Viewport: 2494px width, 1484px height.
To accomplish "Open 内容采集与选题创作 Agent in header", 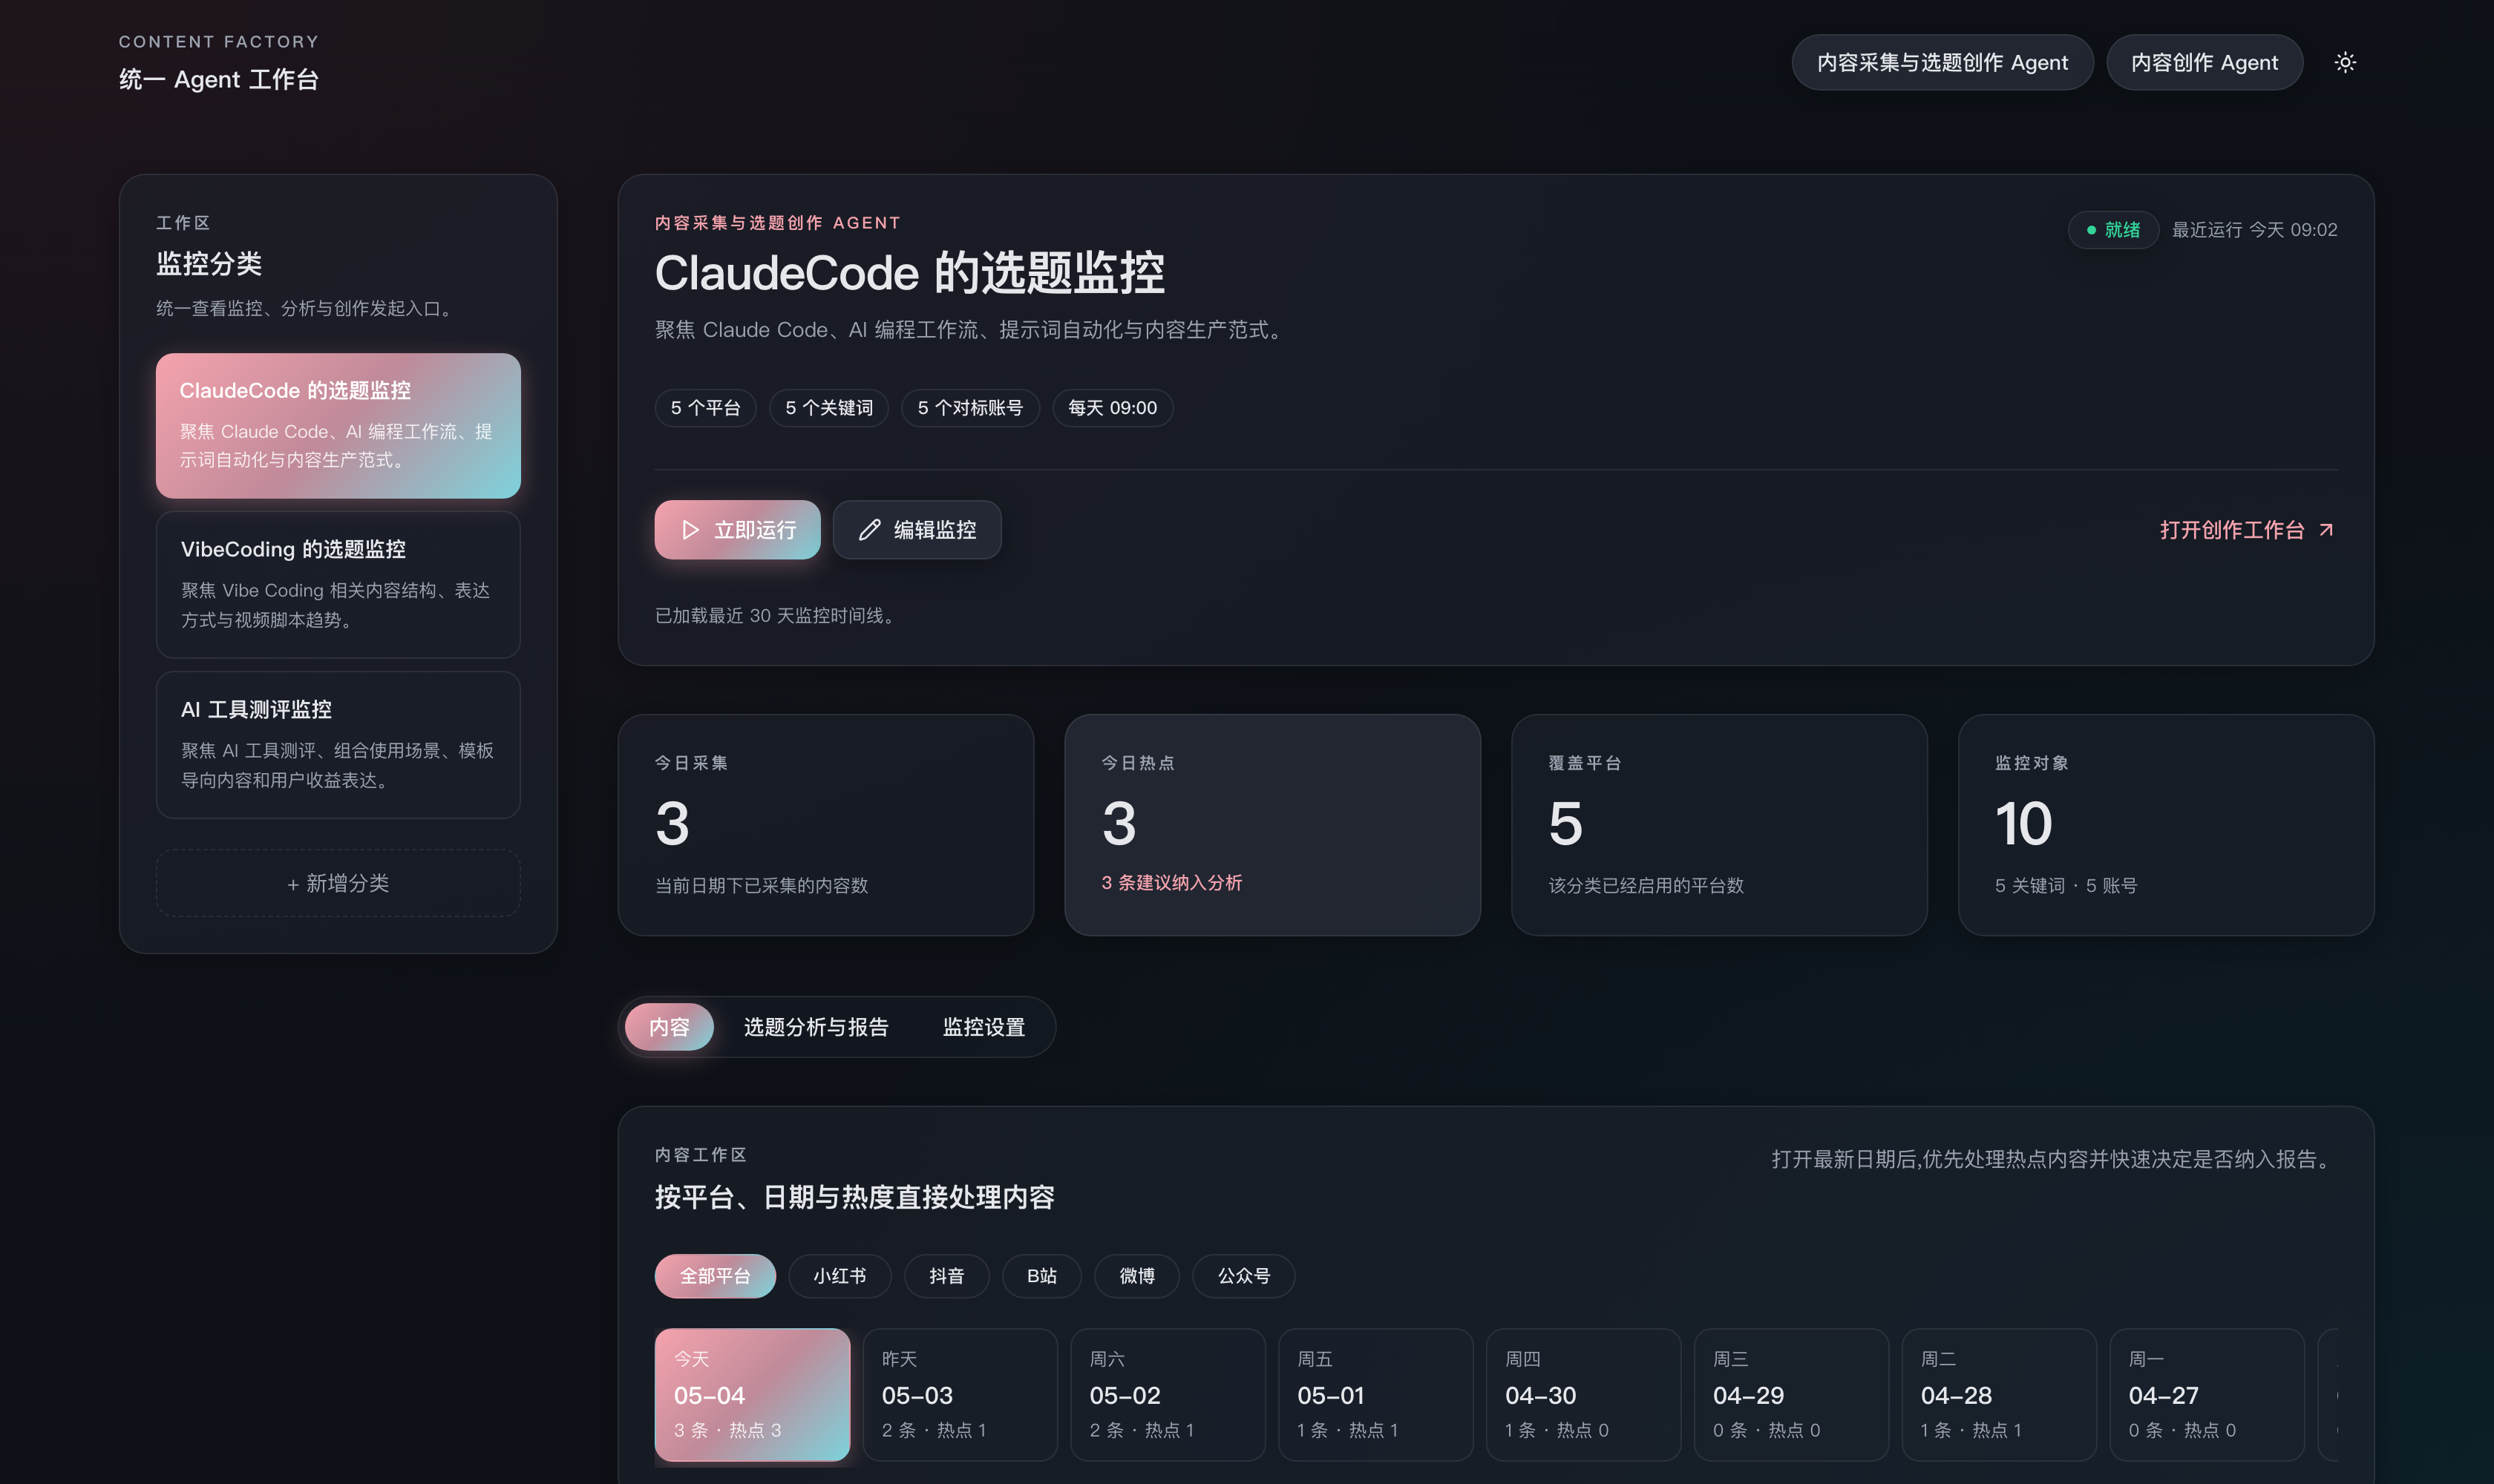I will coord(1942,62).
